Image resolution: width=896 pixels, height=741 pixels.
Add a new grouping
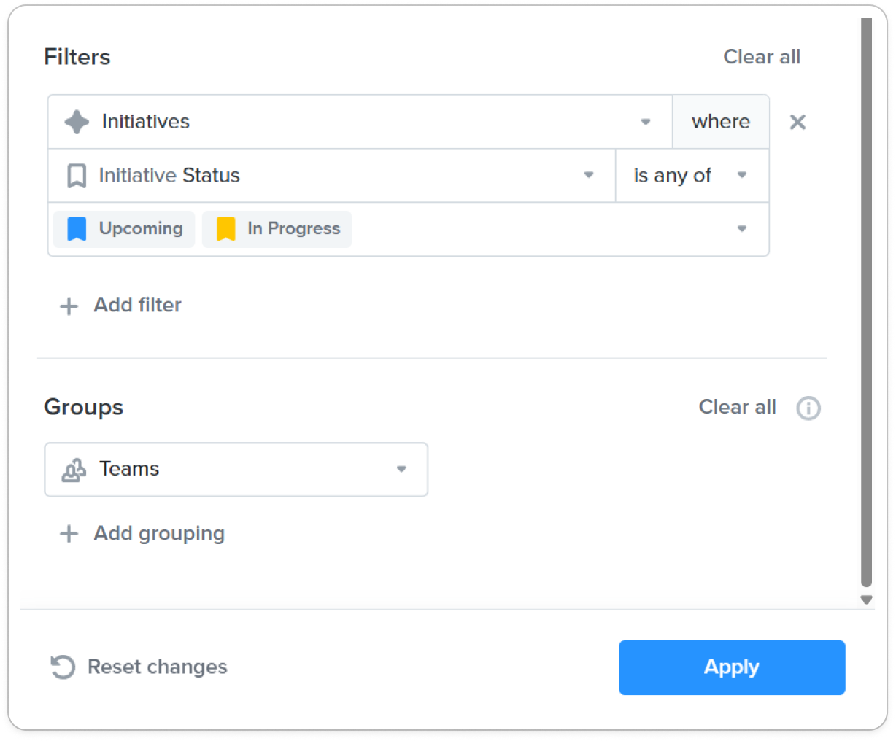pyautogui.click(x=142, y=534)
